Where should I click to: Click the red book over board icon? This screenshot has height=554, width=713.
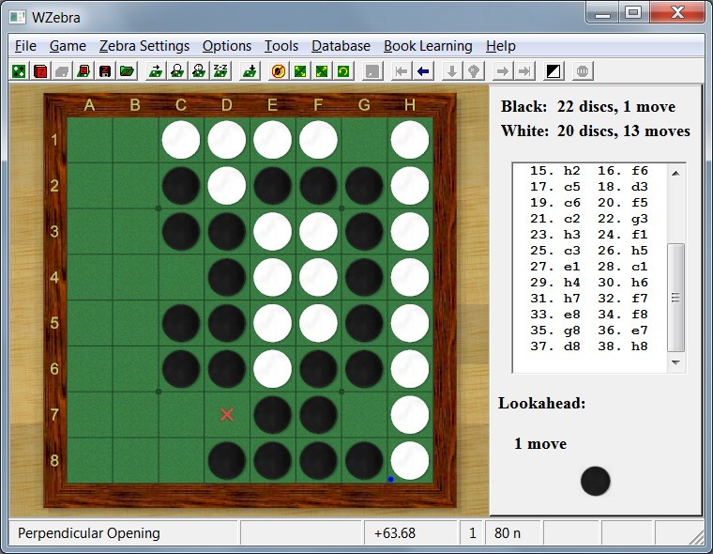pos(83,71)
